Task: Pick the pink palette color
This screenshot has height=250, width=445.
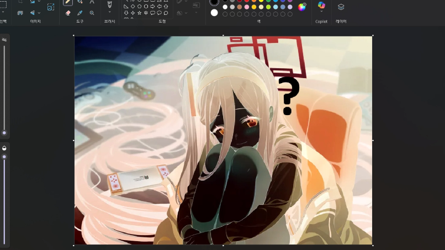Action: coord(247,7)
